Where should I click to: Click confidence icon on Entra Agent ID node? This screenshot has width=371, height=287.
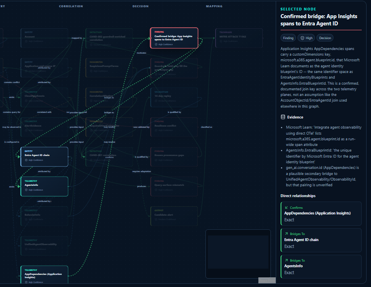26,160
